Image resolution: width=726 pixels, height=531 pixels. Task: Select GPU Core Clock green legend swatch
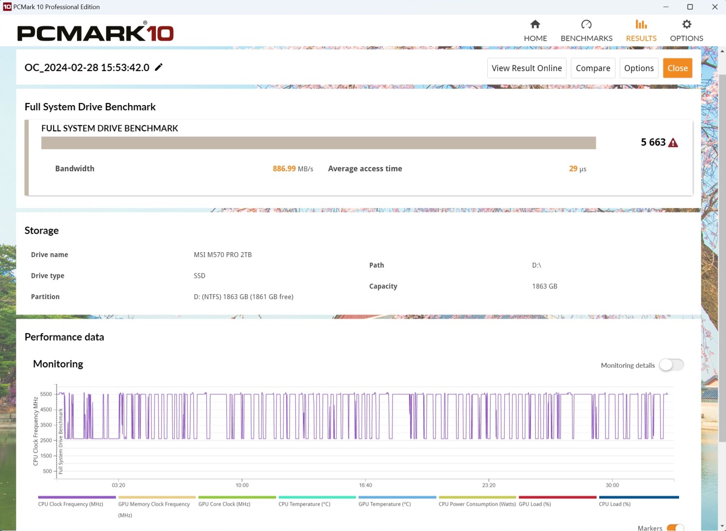(237, 497)
